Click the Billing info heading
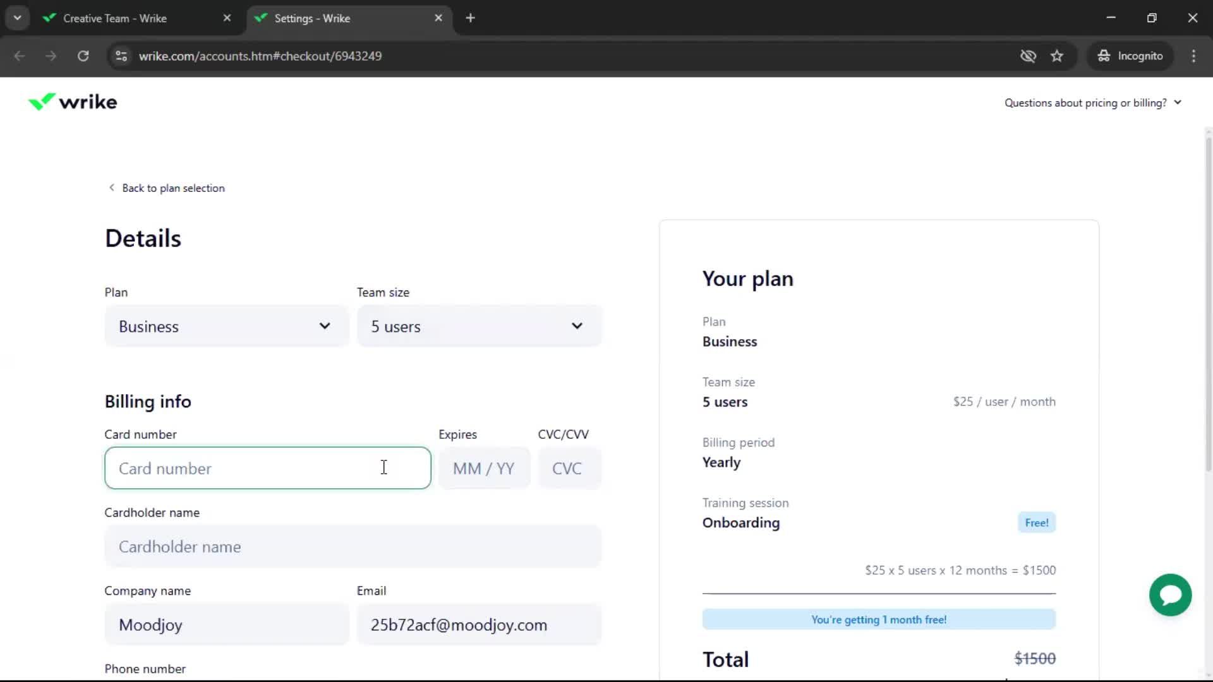1213x682 pixels. tap(148, 402)
